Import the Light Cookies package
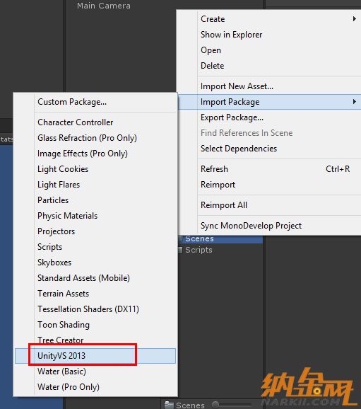361x409 pixels. pos(95,169)
